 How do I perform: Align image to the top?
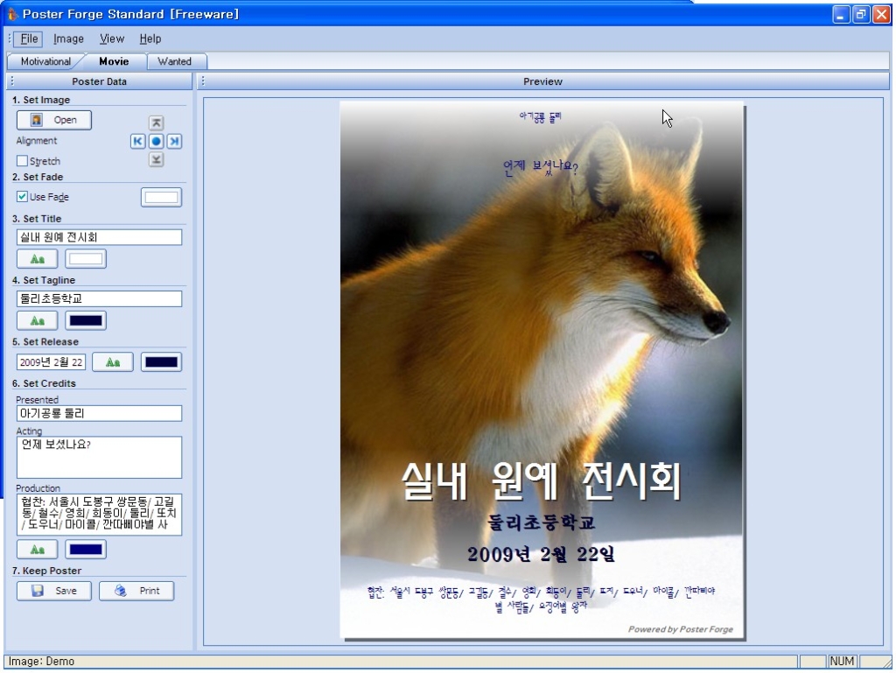tap(156, 123)
